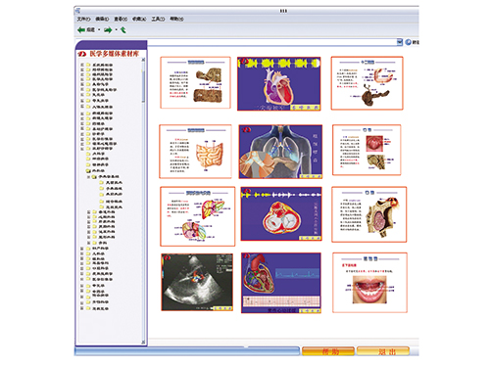The height and width of the screenshot is (367, 490).
Task: Open the dropdown arrow beside the Back button
Action: pyautogui.click(x=99, y=30)
